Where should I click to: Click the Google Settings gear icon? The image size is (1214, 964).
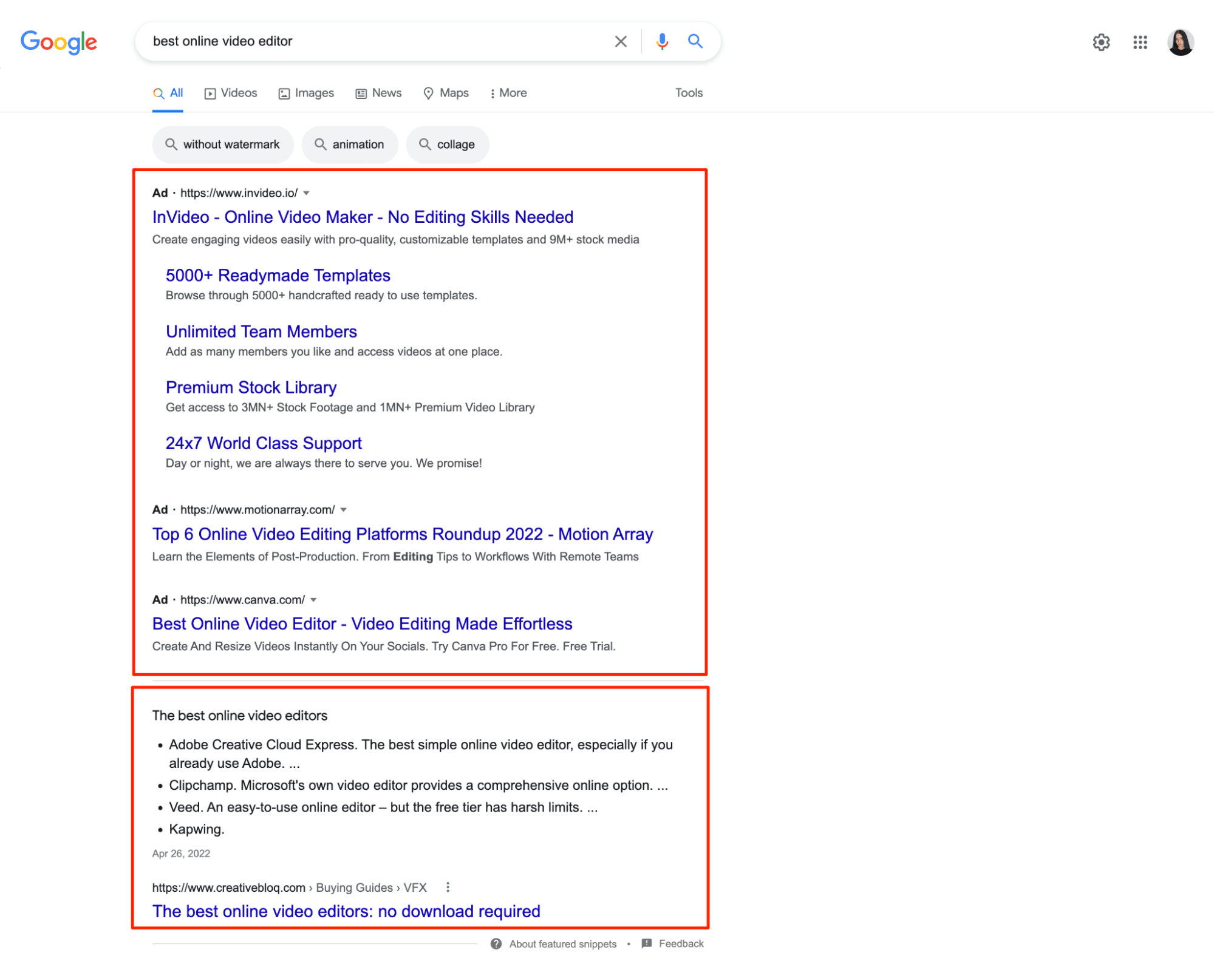[1100, 41]
